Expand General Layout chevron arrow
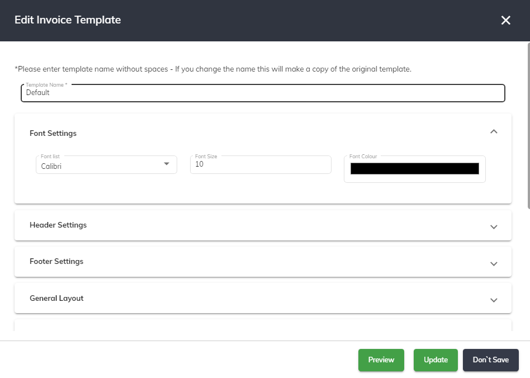Image resolution: width=530 pixels, height=378 pixels. [x=494, y=300]
